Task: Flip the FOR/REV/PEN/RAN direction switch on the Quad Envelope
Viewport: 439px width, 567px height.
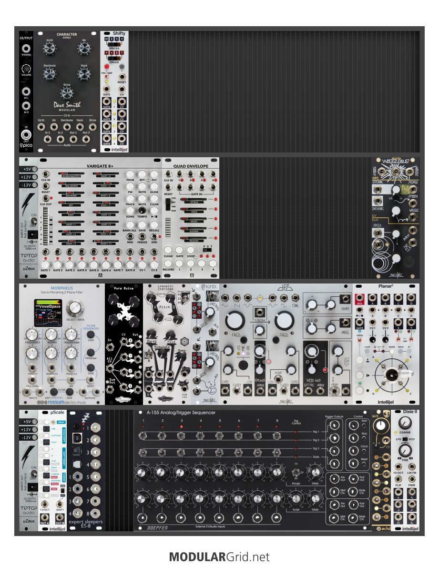Action: pyautogui.click(x=168, y=204)
